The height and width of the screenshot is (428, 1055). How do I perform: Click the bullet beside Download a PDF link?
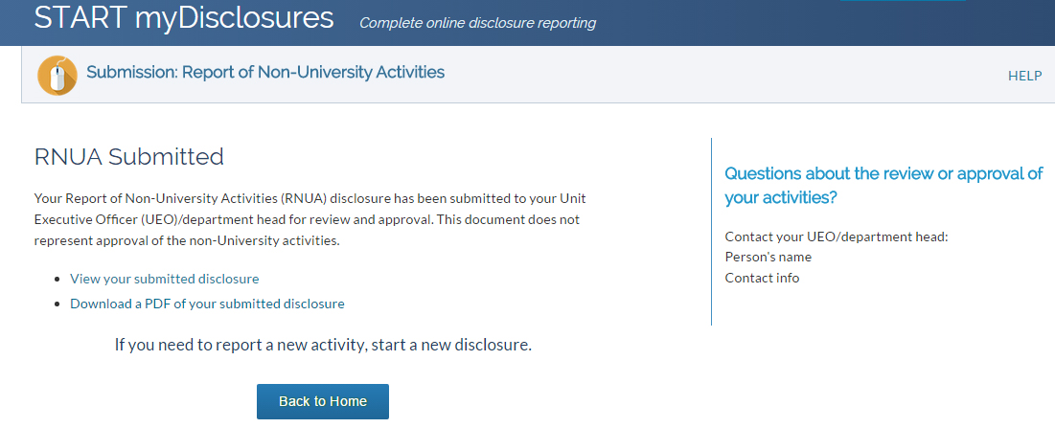point(57,304)
